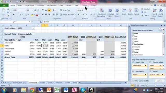Click the Washington, D.C. sheet tab
This screenshot has height=93, width=166.
(19, 83)
